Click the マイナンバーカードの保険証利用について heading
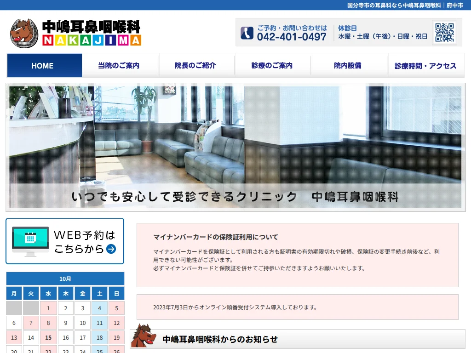This screenshot has width=471, height=353. [x=215, y=237]
